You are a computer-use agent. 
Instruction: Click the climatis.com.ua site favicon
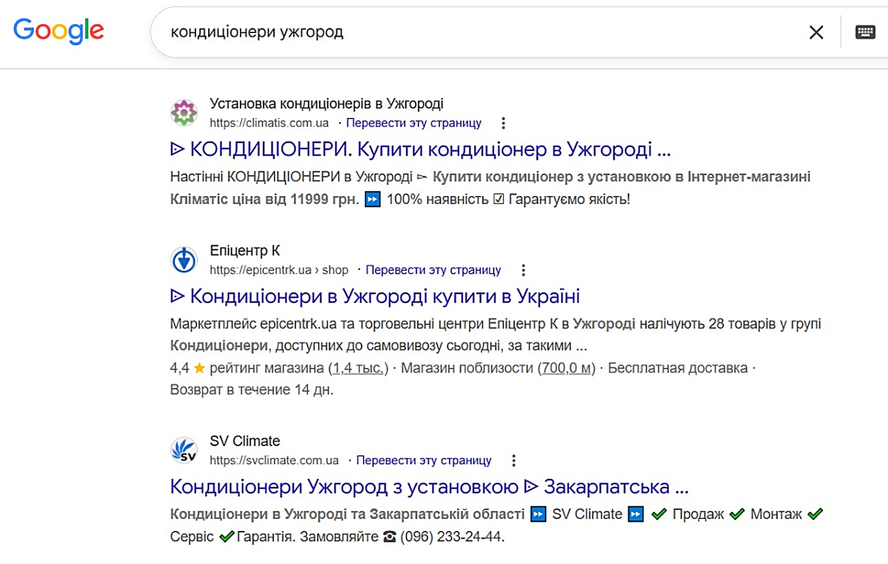coord(184,112)
